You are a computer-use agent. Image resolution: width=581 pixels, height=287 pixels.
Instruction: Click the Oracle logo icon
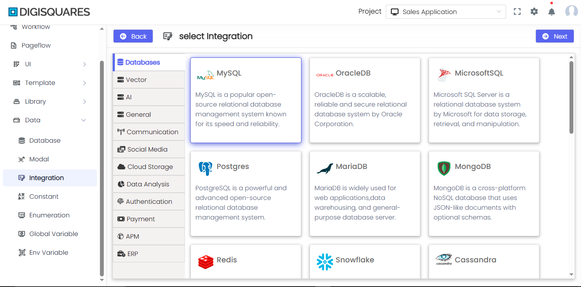click(325, 75)
